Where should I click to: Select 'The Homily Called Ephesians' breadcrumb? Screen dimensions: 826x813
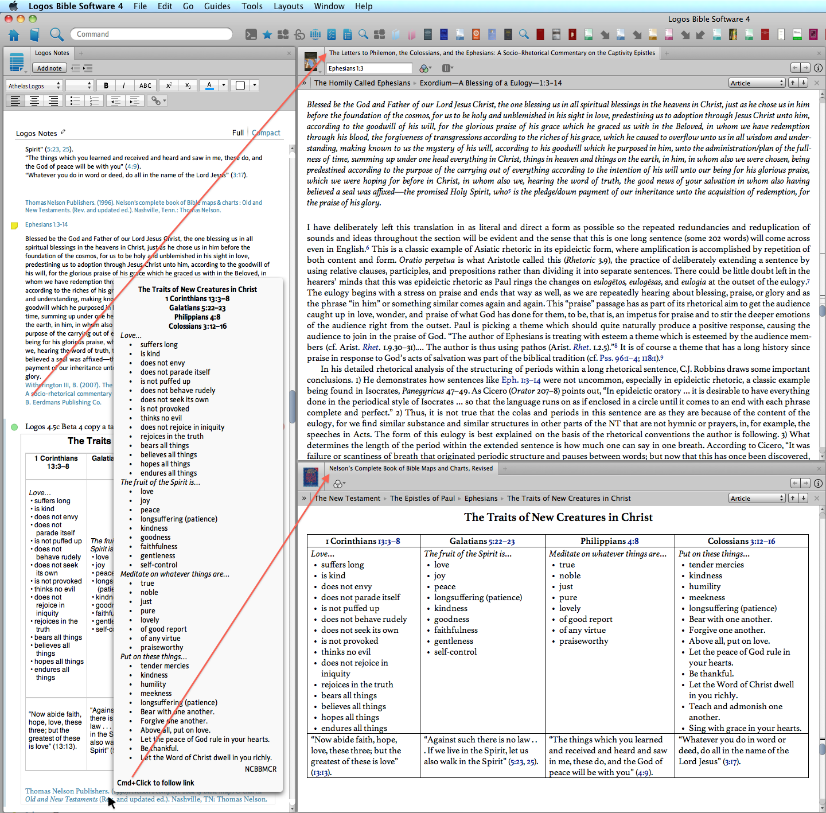click(x=363, y=83)
